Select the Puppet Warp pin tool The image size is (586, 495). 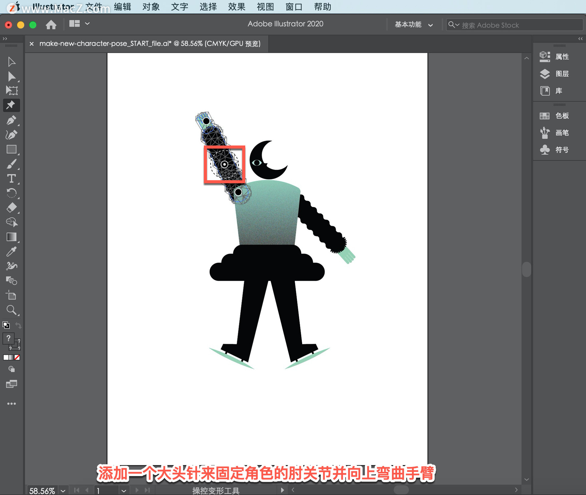click(x=12, y=105)
